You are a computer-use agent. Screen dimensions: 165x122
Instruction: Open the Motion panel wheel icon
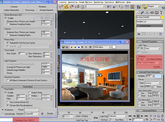(x=152, y=13)
